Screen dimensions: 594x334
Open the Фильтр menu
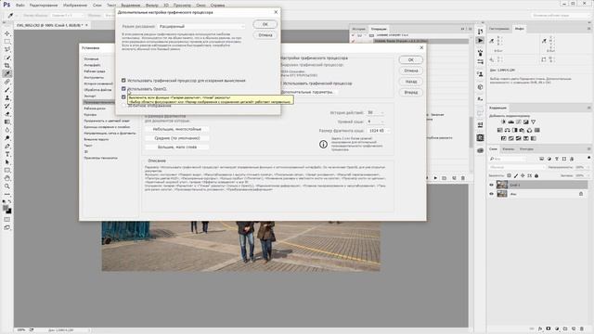152,6
